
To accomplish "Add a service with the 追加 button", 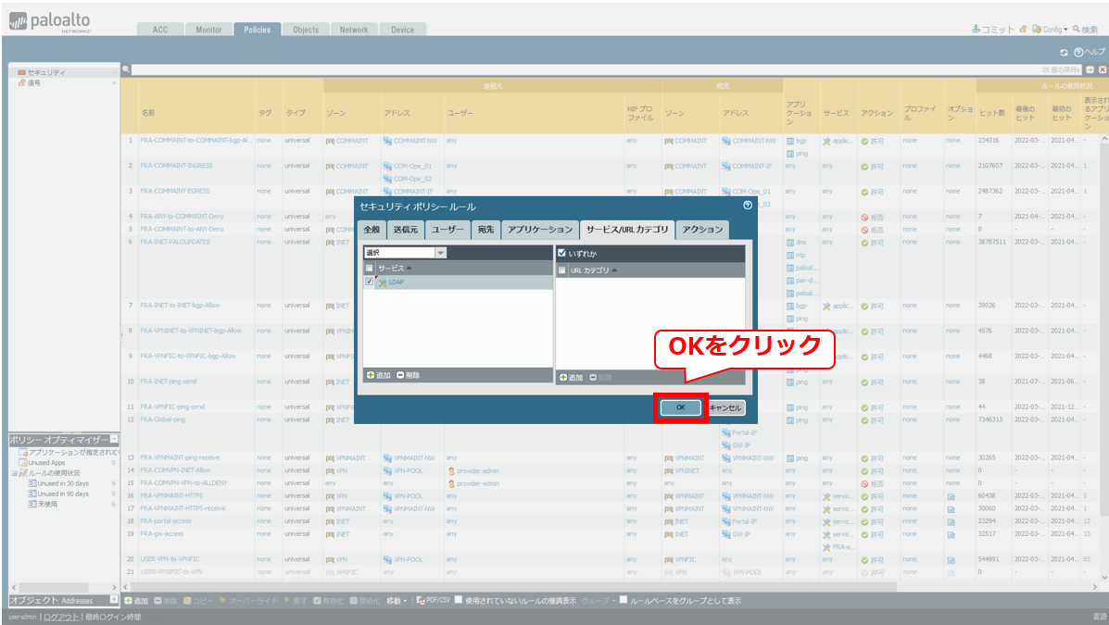I will 378,375.
